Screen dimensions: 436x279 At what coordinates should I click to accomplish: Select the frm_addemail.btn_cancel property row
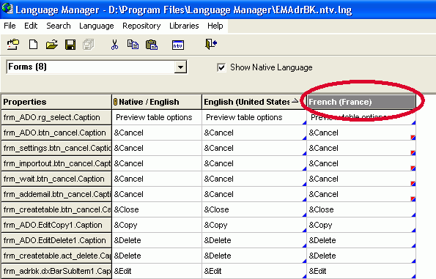click(56, 194)
